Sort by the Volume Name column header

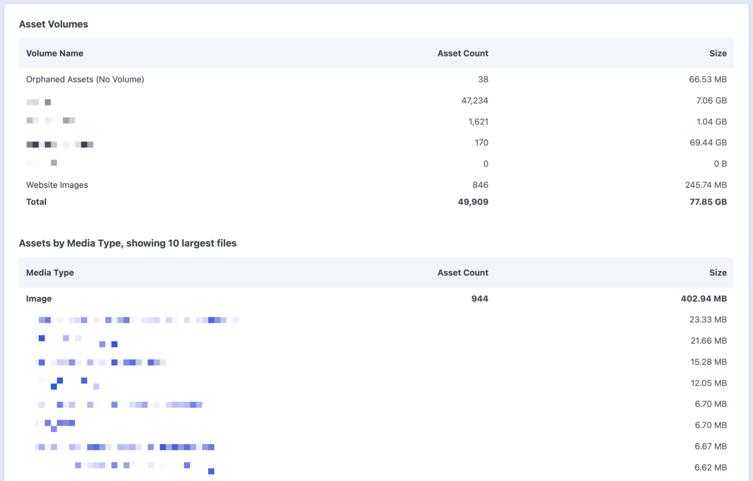click(55, 53)
